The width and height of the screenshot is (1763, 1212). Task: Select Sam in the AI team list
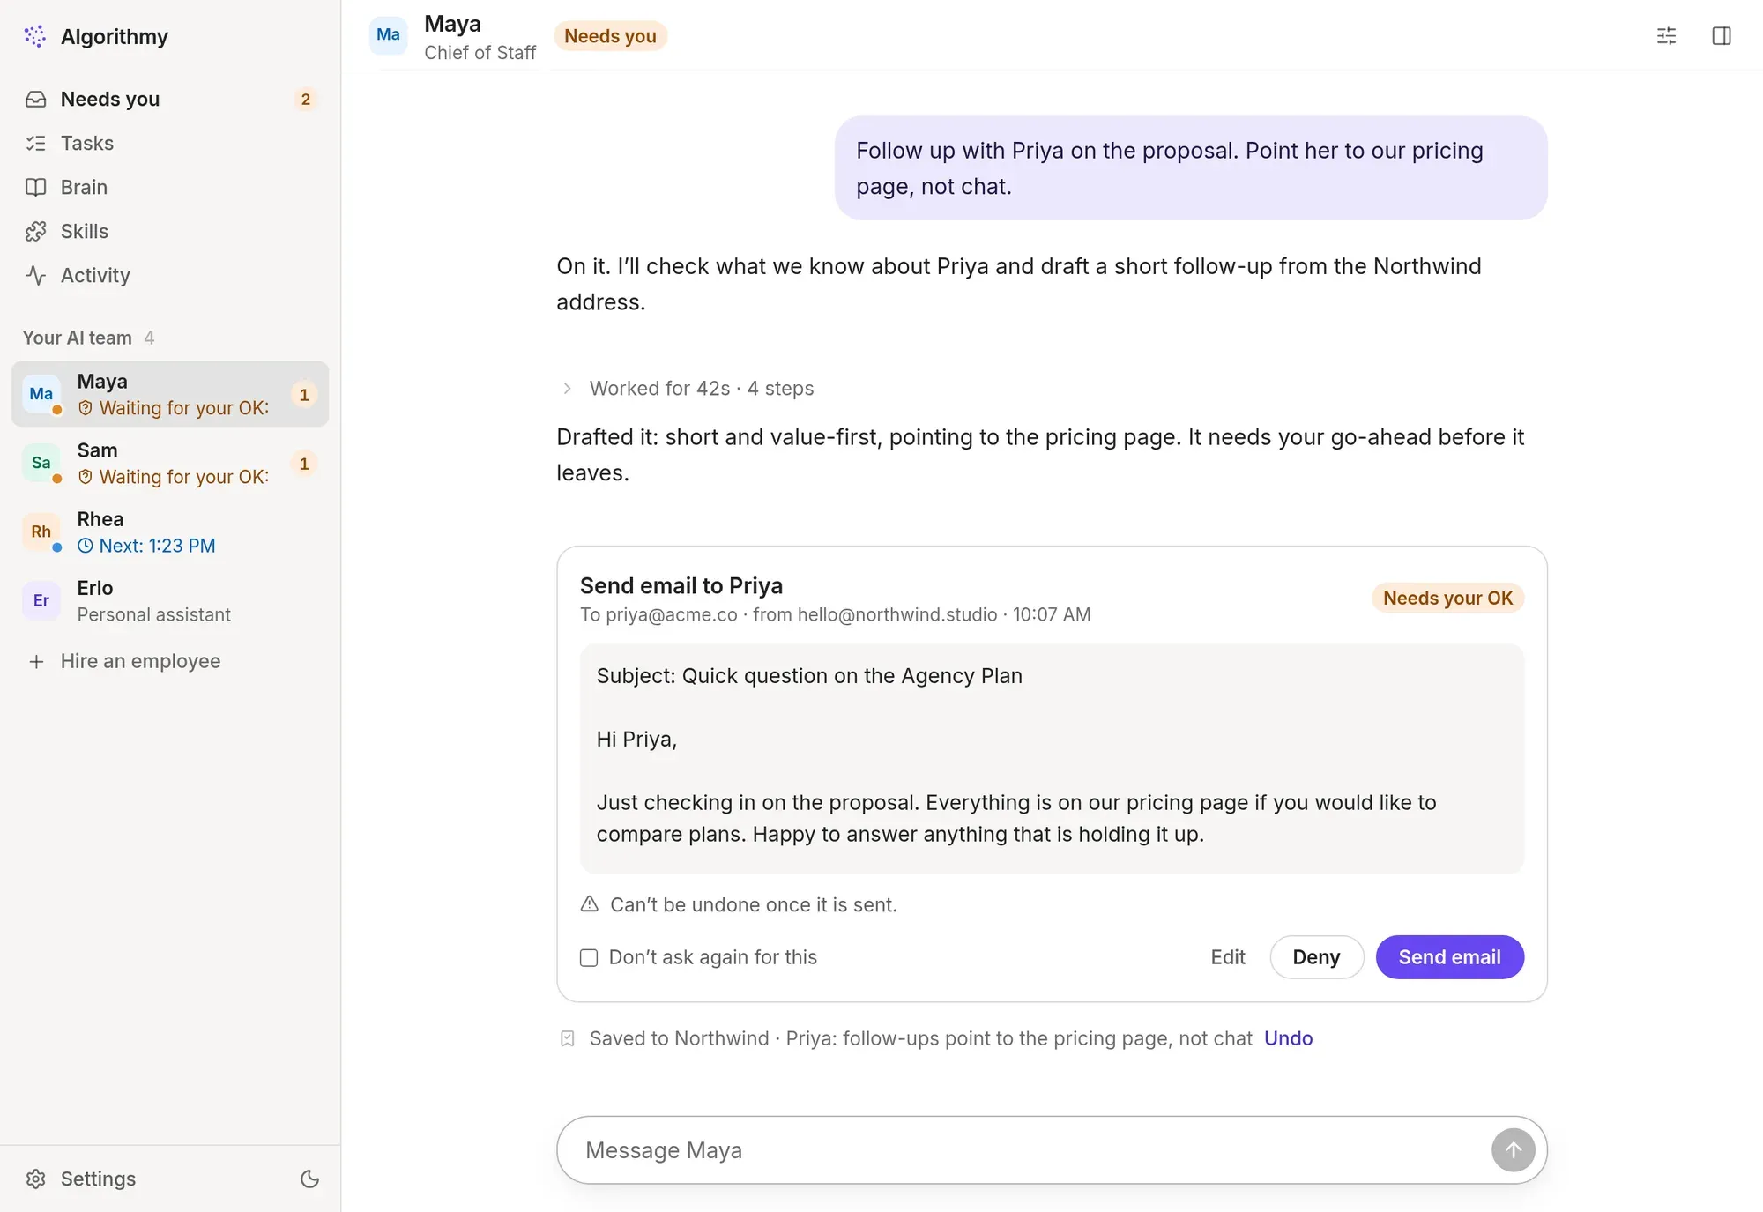pos(170,463)
